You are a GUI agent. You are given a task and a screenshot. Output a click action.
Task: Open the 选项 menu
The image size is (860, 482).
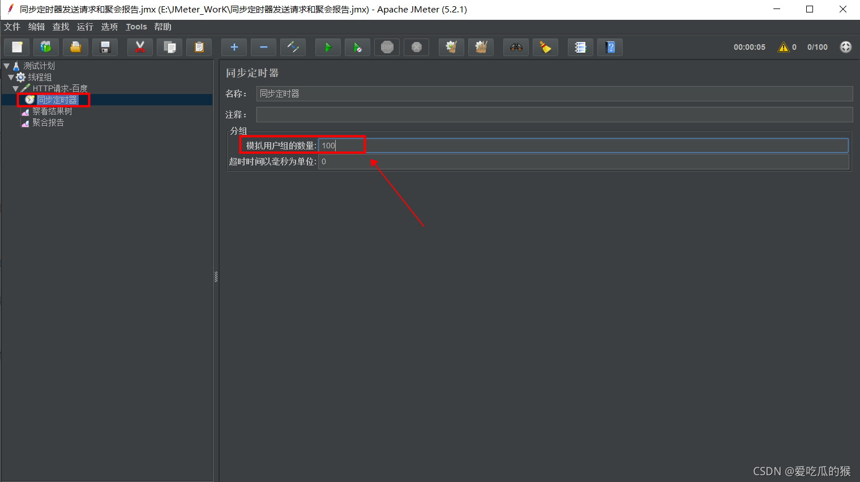tap(110, 27)
